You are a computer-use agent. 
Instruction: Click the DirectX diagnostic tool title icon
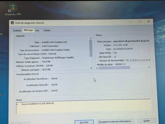(x=13, y=23)
